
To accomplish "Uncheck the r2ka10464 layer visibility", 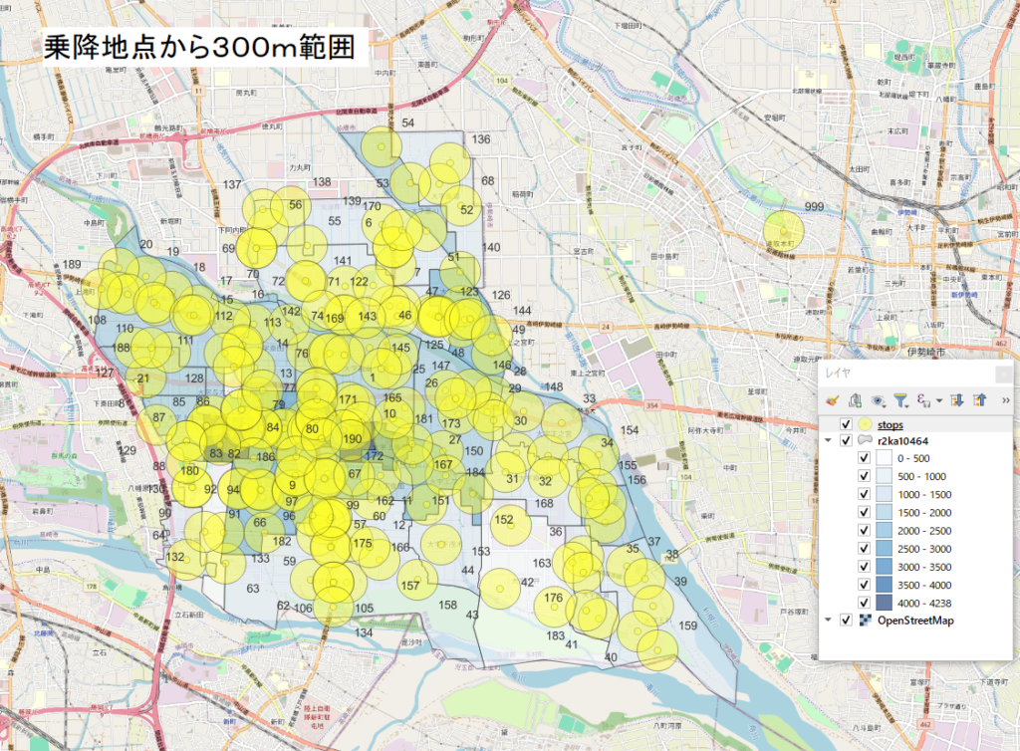I will pos(846,440).
